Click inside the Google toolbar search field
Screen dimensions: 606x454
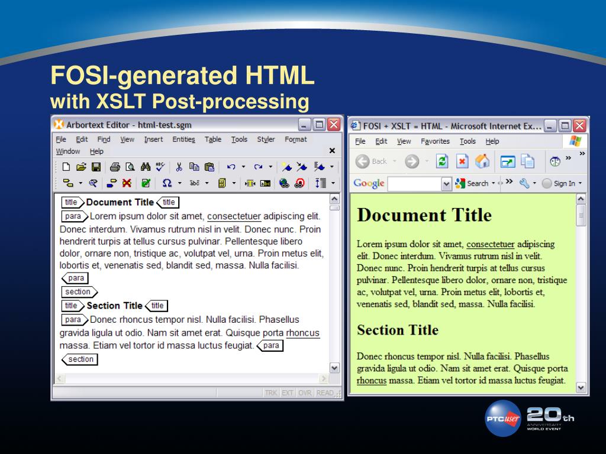point(415,184)
